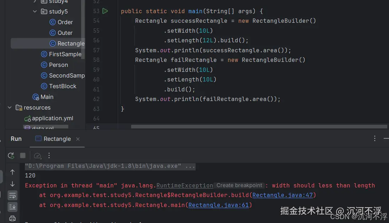This screenshot has width=389, height=223.
Task: Collapse the resources folder
Action: coord(10,107)
